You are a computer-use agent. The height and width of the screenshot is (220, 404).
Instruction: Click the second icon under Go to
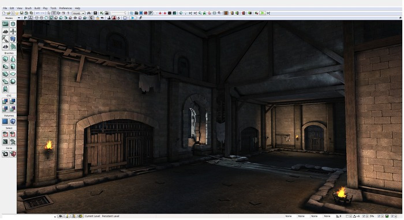click(x=13, y=154)
